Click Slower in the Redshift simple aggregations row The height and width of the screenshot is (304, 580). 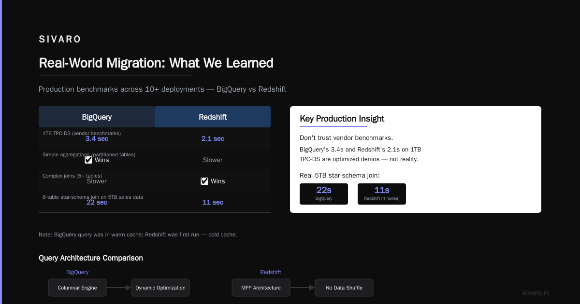coord(213,160)
